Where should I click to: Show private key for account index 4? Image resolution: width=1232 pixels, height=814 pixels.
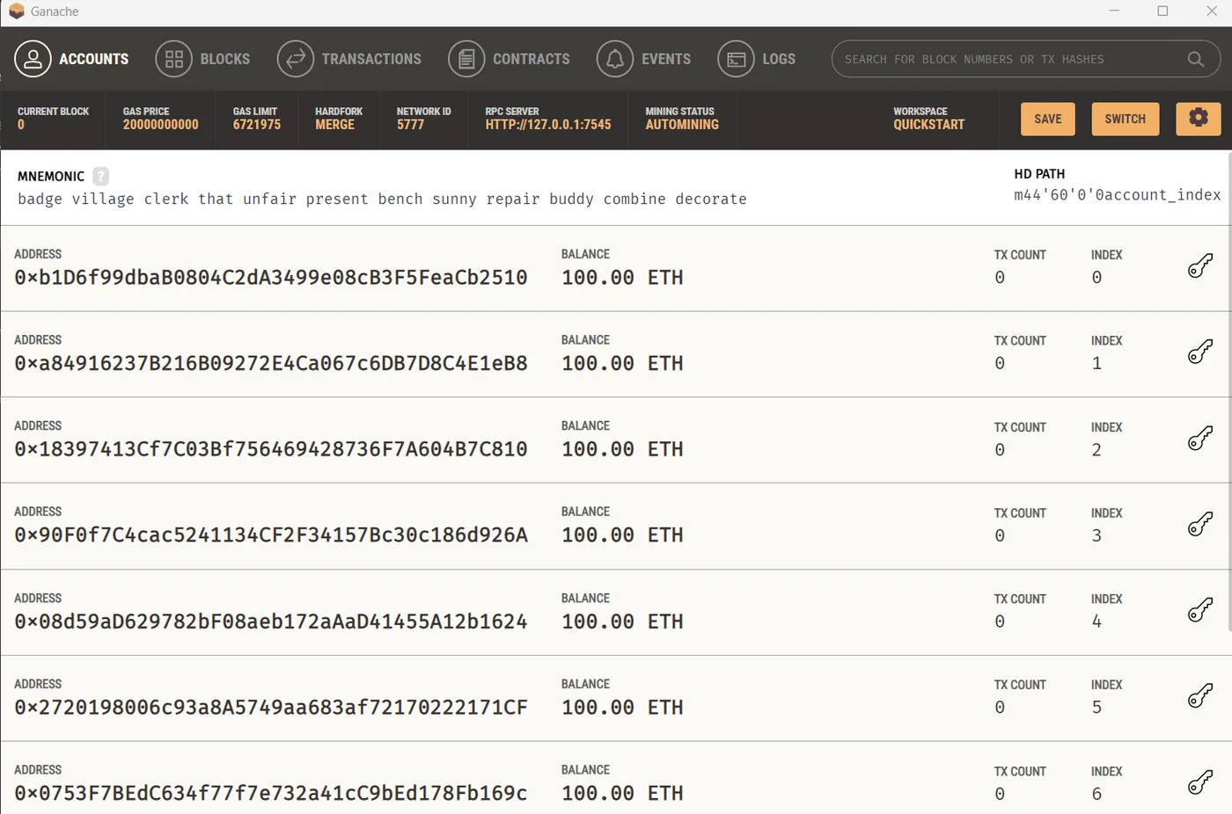[x=1200, y=610]
